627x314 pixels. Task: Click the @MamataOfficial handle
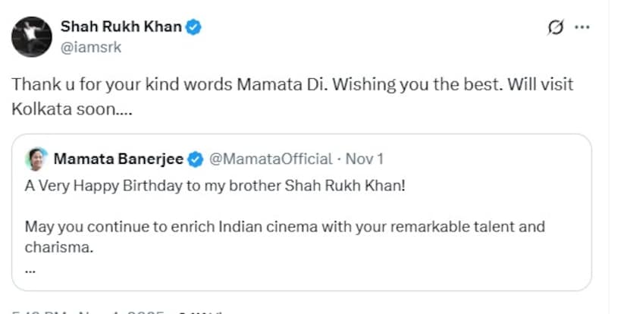[x=270, y=159]
